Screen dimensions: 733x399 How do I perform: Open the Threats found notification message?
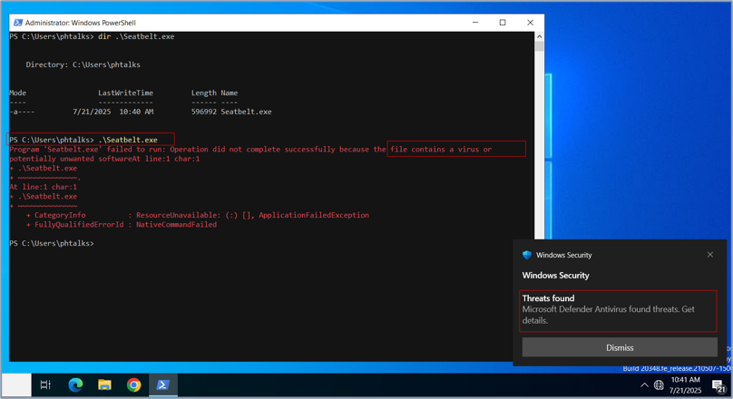618,311
